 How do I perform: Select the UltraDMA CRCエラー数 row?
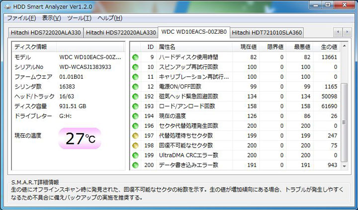[x=235, y=155]
